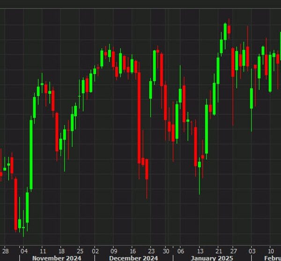Select the 16 date tick in December
Screen dimensions: 281x261
133,250
